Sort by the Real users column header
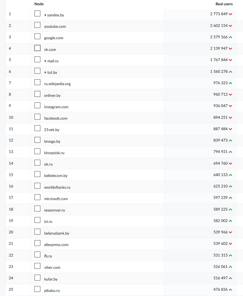This screenshot has height=296, width=243. point(224,4)
